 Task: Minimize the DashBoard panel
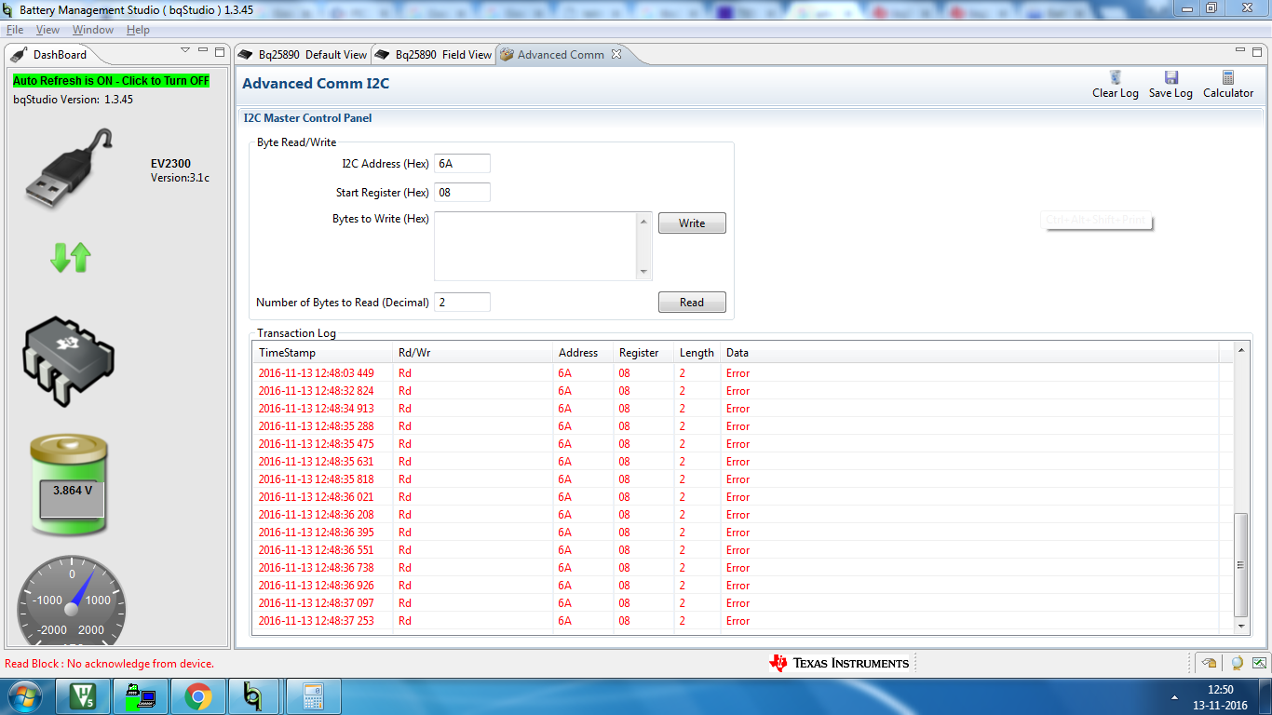[202, 51]
